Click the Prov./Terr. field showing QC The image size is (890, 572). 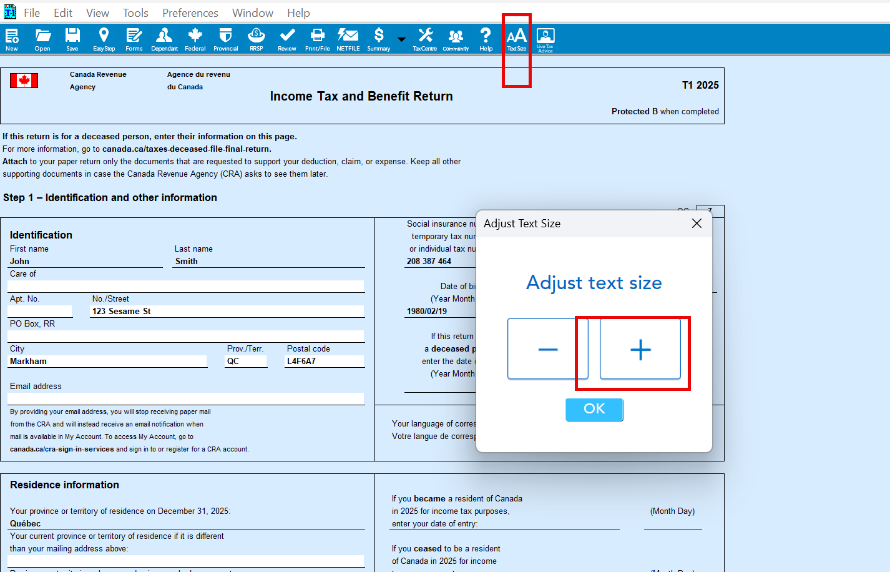tap(246, 362)
